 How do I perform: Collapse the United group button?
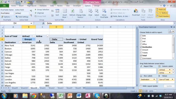(x=79, y=39)
